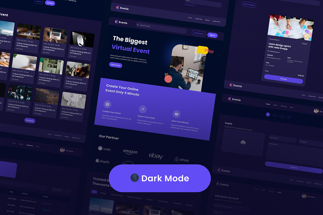Screen dimensions: 323x215
Task: Click the reddit partner logo
Action: pos(105,149)
